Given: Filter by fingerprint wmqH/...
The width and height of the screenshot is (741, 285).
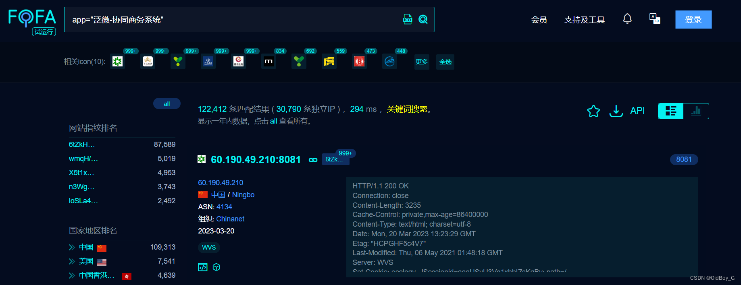Looking at the screenshot, I should [x=83, y=159].
